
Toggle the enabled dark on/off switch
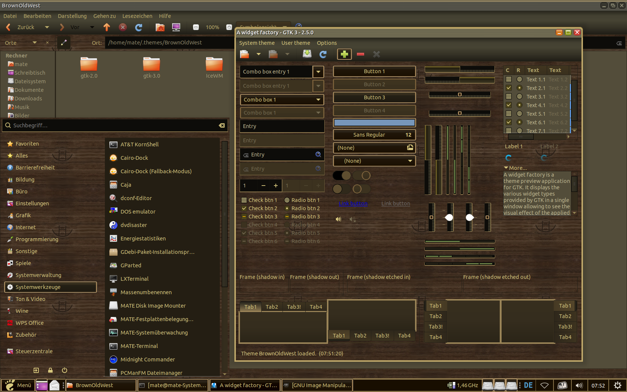click(342, 175)
